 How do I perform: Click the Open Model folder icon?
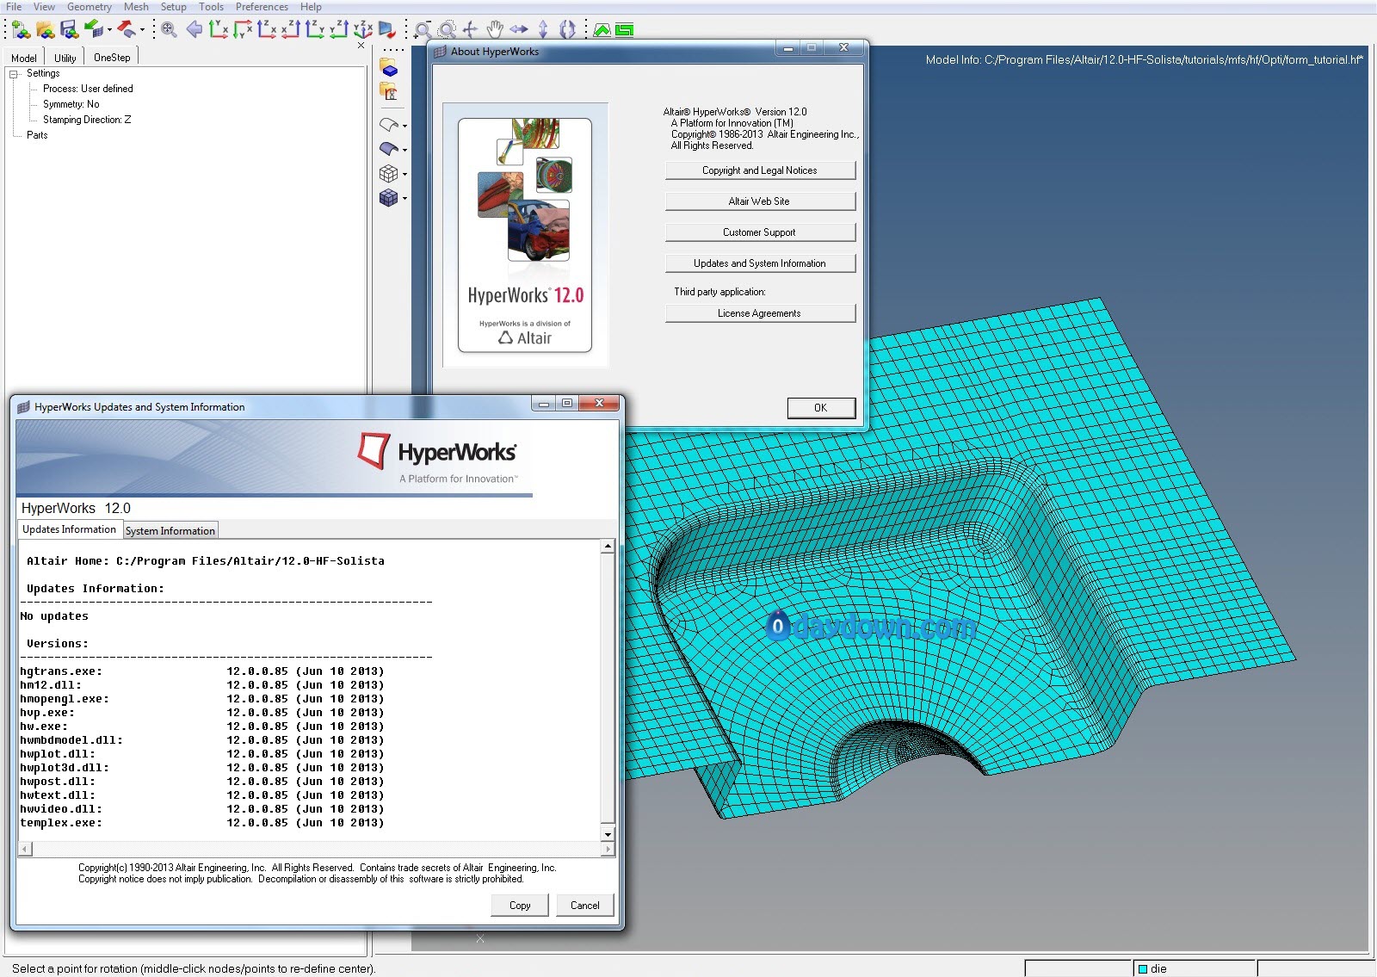(x=46, y=30)
